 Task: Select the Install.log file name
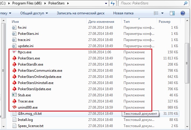coord(25,120)
